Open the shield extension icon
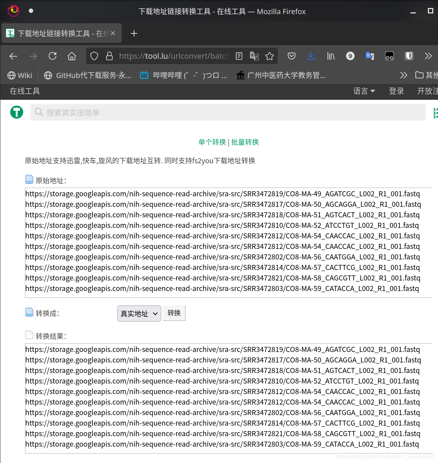 click(409, 56)
